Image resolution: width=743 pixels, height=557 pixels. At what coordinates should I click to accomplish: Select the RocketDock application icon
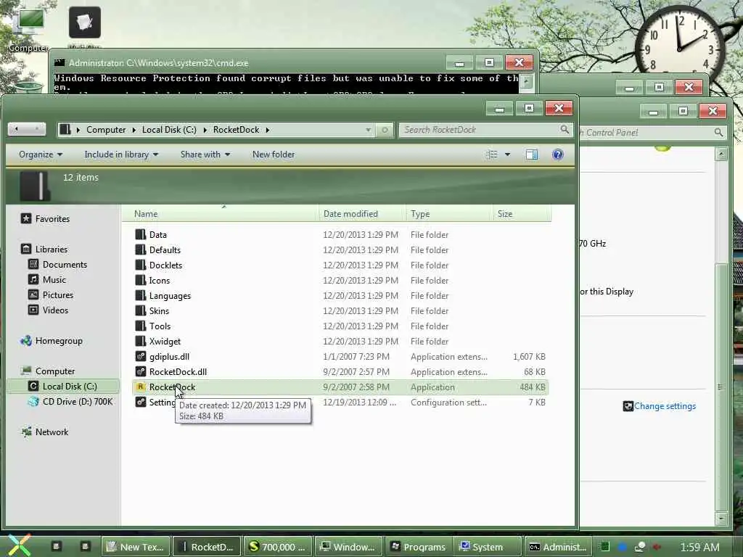tap(140, 387)
